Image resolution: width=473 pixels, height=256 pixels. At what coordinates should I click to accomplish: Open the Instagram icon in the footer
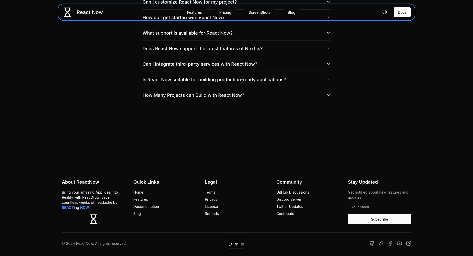(x=409, y=243)
